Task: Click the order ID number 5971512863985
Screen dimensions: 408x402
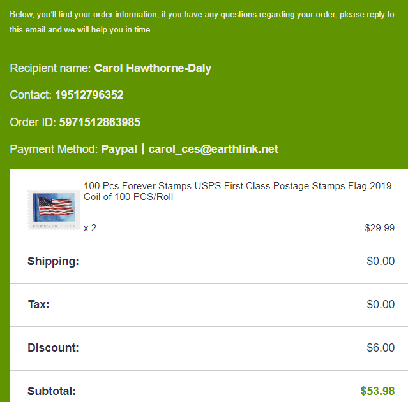Action: [100, 122]
